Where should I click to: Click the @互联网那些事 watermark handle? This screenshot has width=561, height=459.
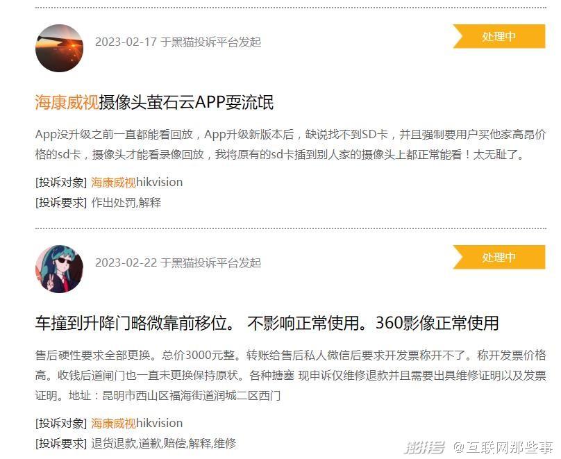(503, 447)
